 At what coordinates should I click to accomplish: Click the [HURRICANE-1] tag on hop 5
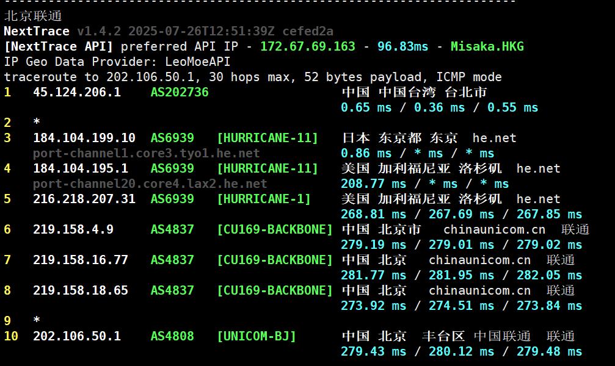(x=264, y=199)
